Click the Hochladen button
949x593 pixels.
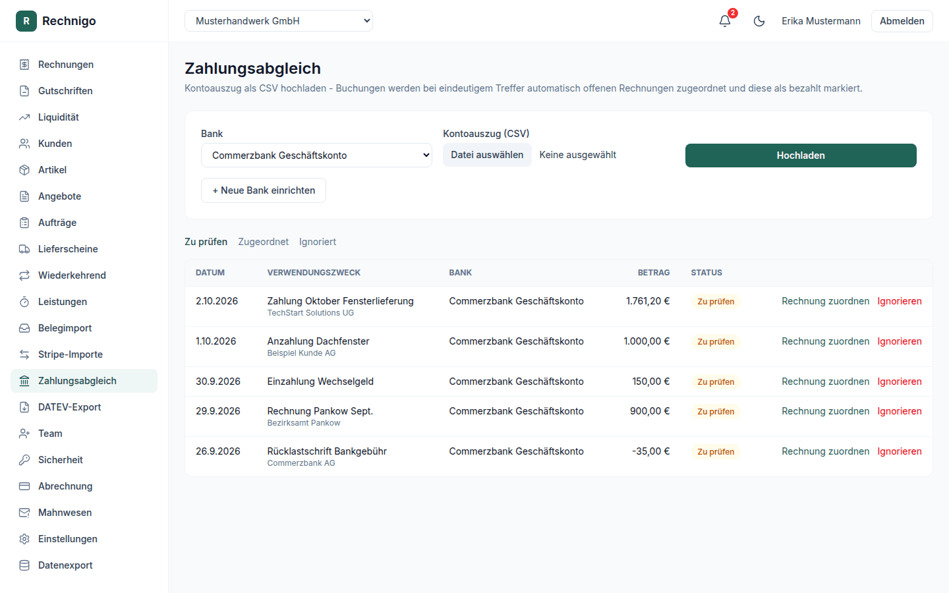click(x=801, y=155)
